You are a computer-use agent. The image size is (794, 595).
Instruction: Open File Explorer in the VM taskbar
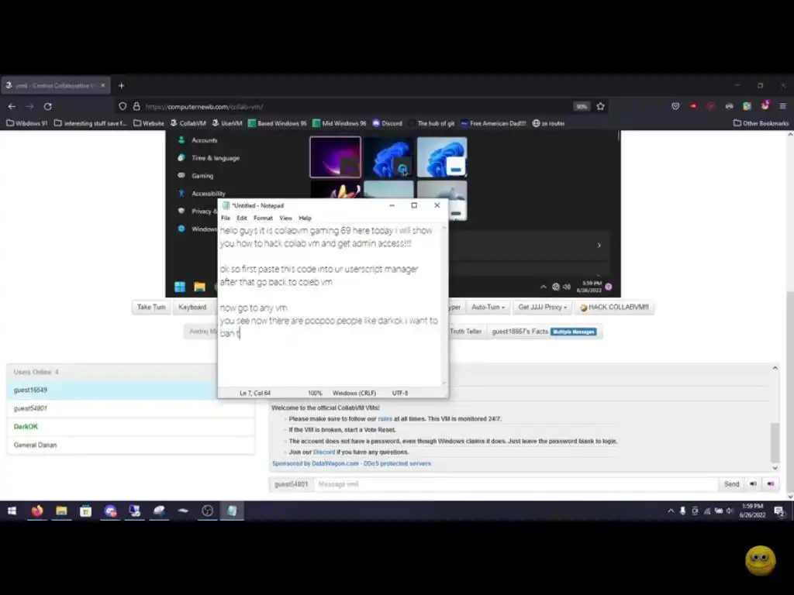[x=199, y=287]
